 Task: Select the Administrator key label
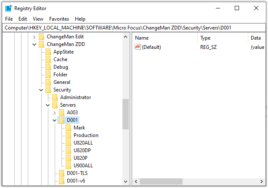click(x=75, y=97)
